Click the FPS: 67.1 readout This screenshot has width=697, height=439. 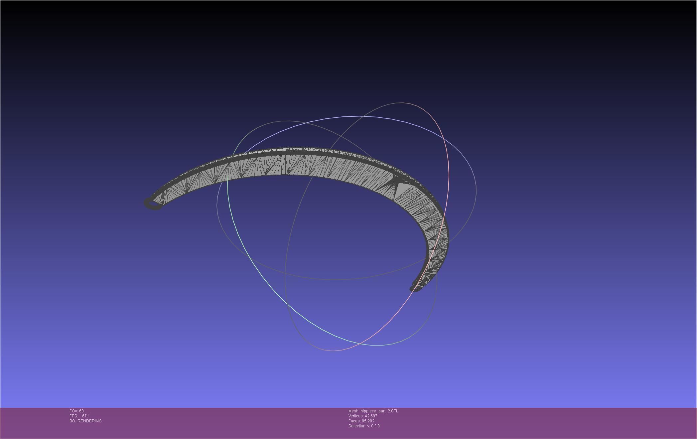point(79,416)
